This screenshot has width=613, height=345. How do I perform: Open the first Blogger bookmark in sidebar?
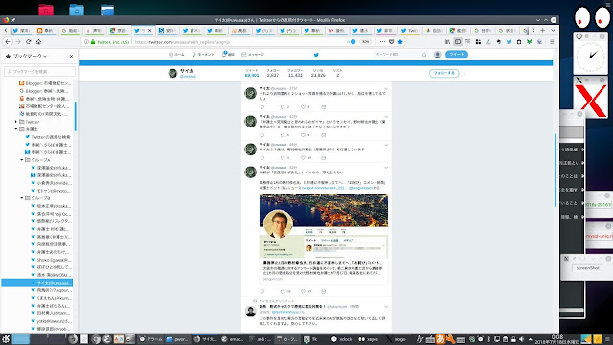pos(45,83)
